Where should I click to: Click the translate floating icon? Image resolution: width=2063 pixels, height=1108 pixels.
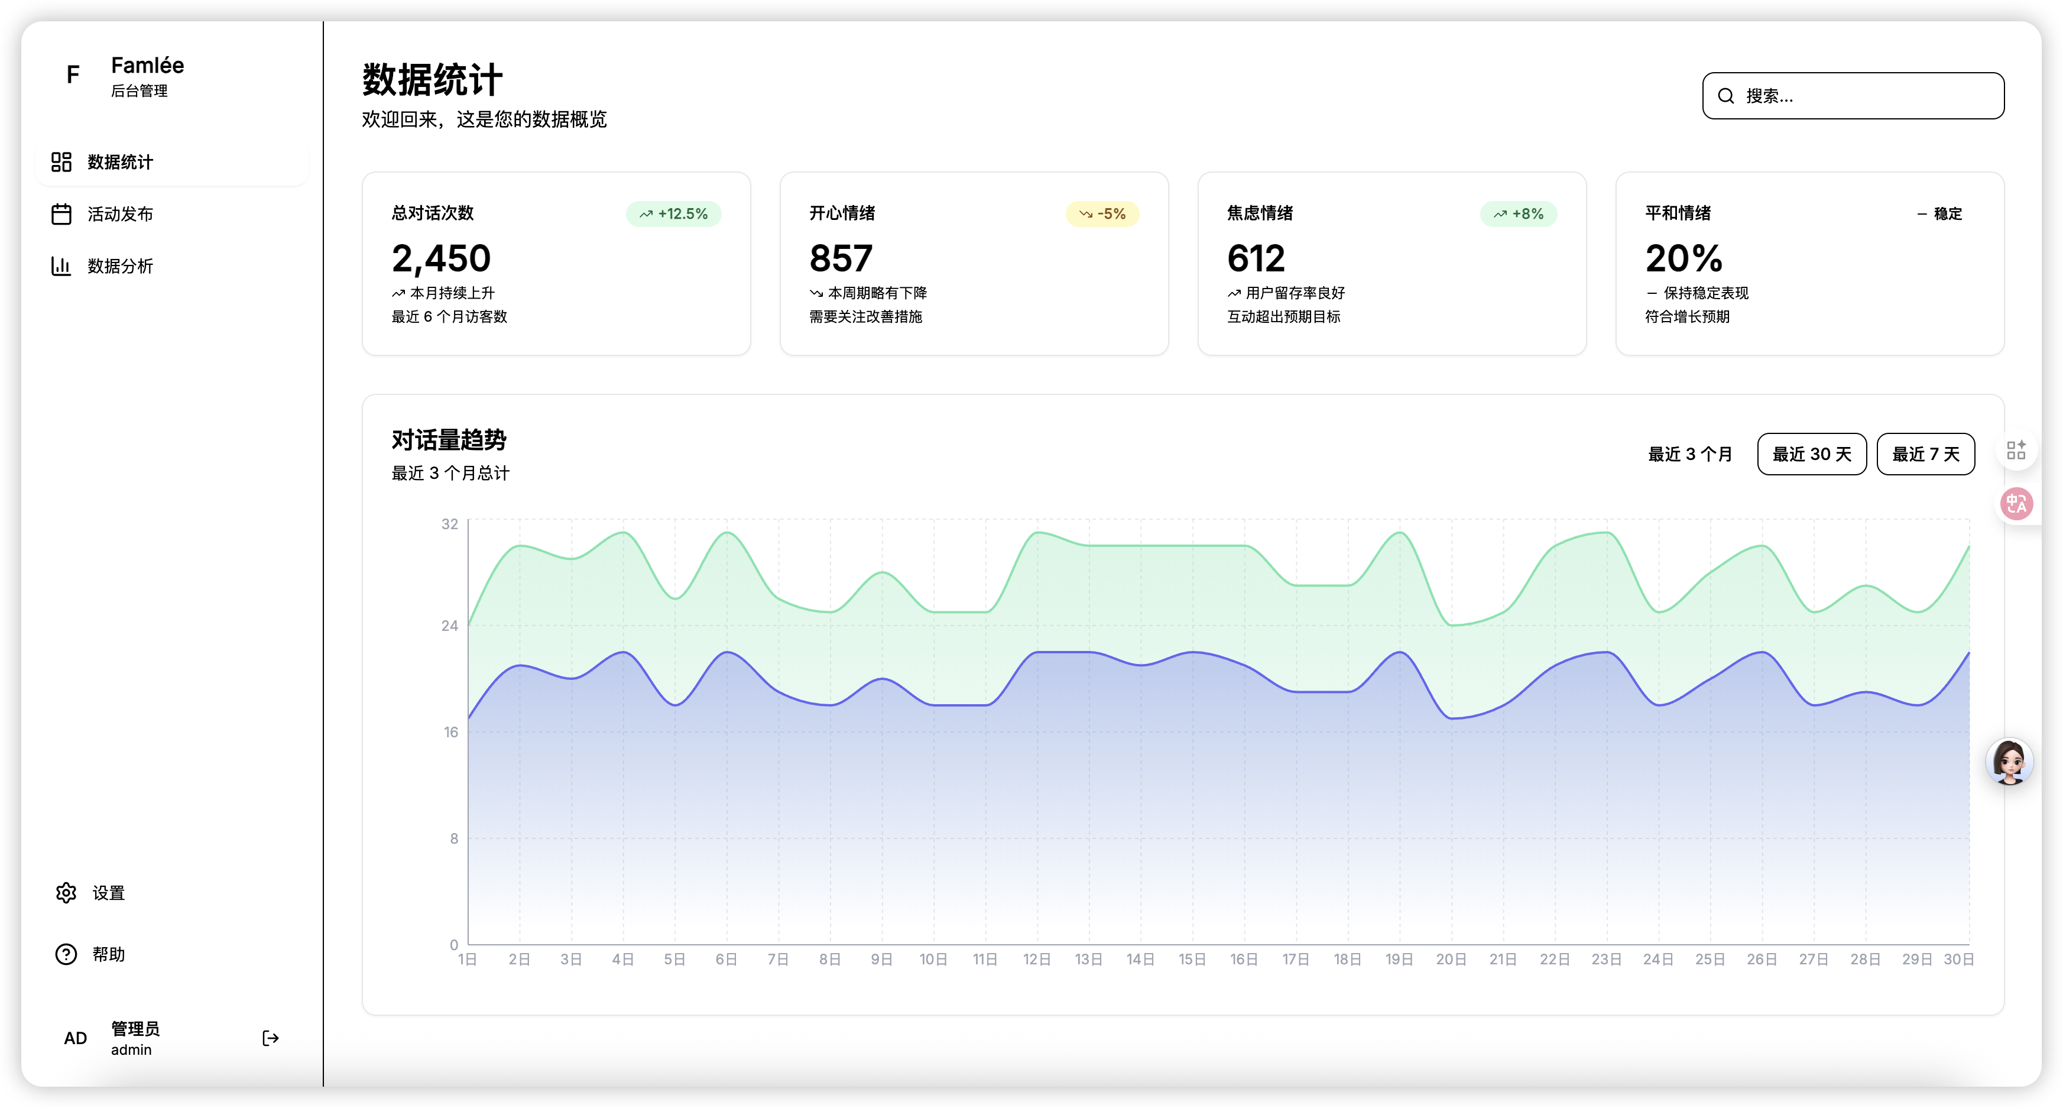click(2016, 504)
